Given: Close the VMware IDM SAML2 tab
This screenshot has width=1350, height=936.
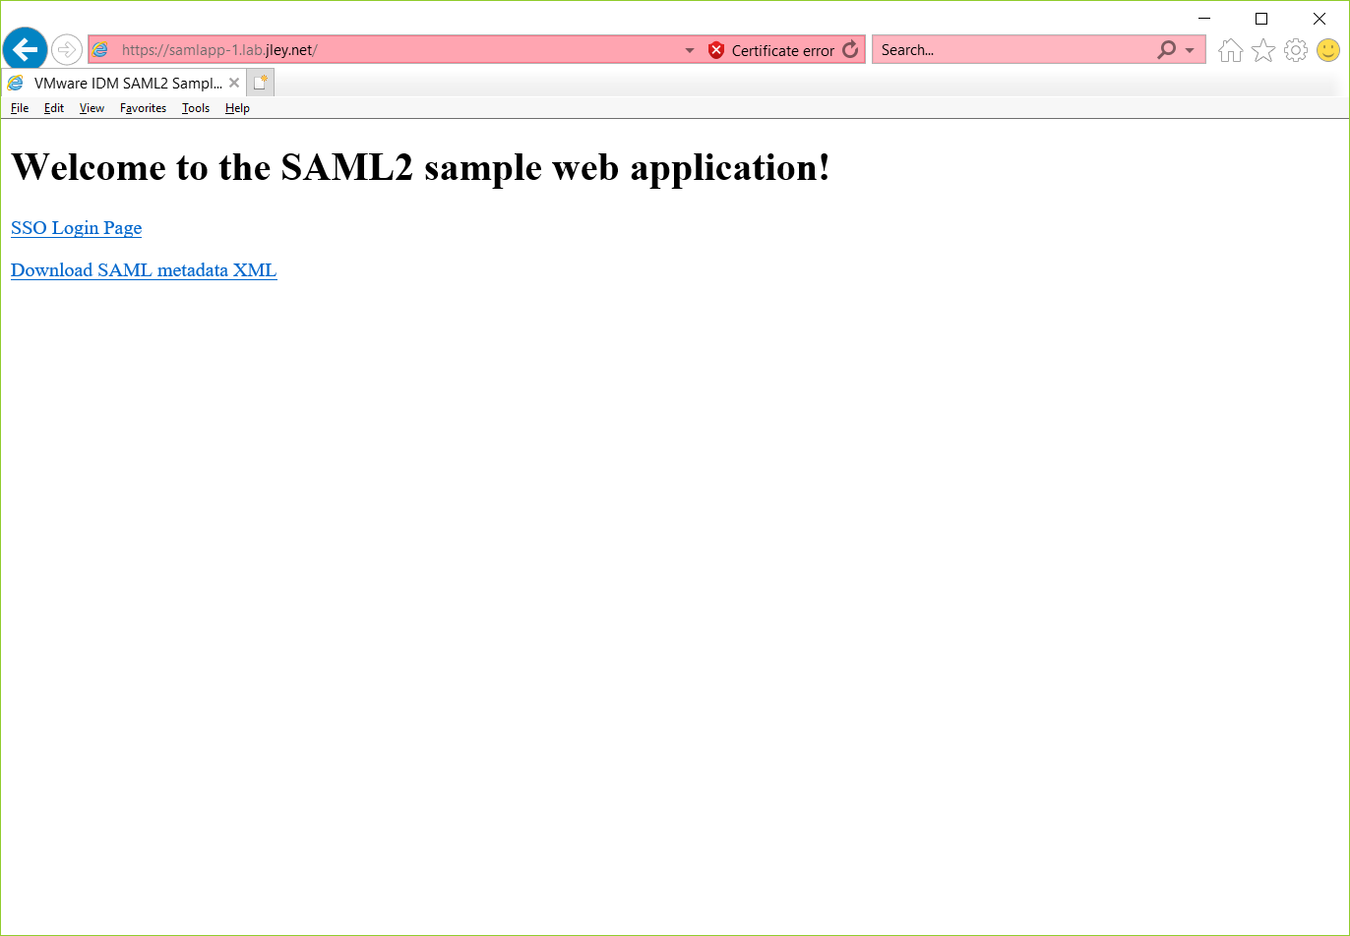Looking at the screenshot, I should pos(234,84).
